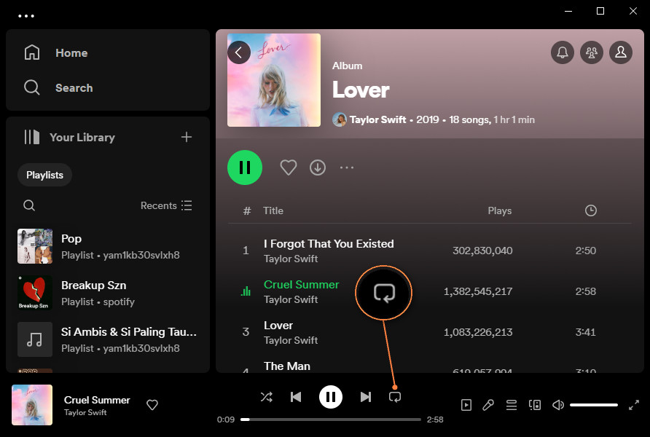Image resolution: width=650 pixels, height=437 pixels.
Task: Save Lover album with heart icon
Action: 288,168
